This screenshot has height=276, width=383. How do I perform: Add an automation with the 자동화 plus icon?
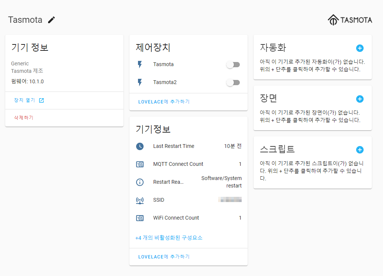[x=360, y=48]
